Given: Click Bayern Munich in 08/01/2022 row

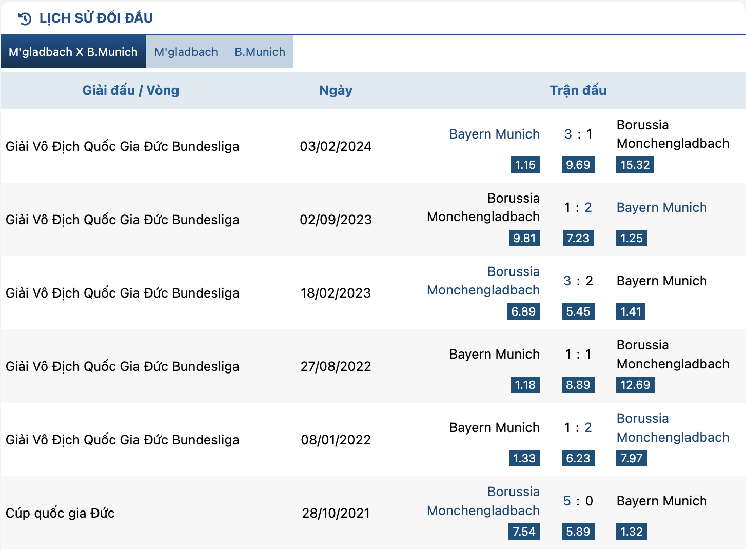Looking at the screenshot, I should click(x=495, y=427).
